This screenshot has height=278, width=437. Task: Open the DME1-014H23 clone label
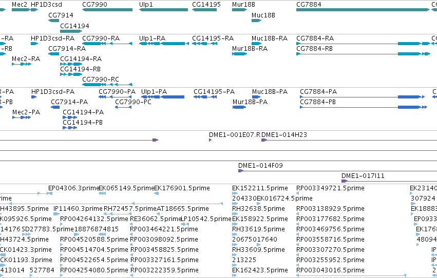(284, 135)
